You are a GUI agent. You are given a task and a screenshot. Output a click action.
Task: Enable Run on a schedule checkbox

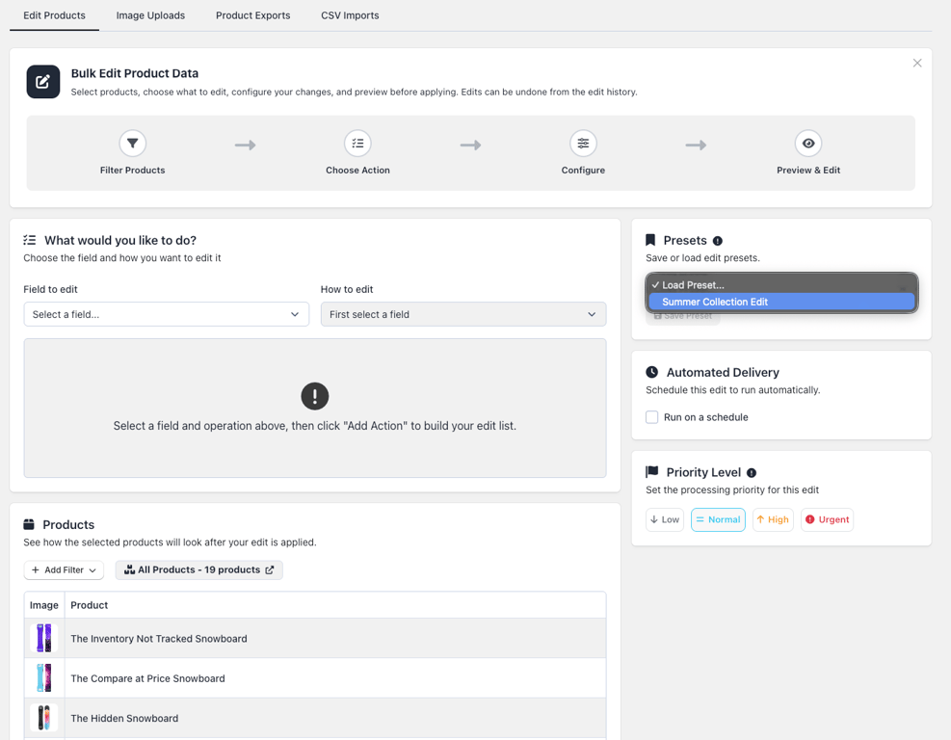click(x=652, y=417)
